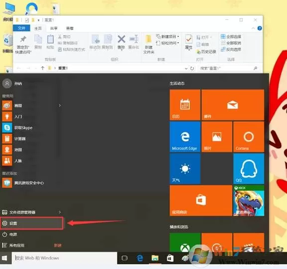Focus the Web and Windows search box
Viewport: 287px width, 269px height.
click(64, 258)
